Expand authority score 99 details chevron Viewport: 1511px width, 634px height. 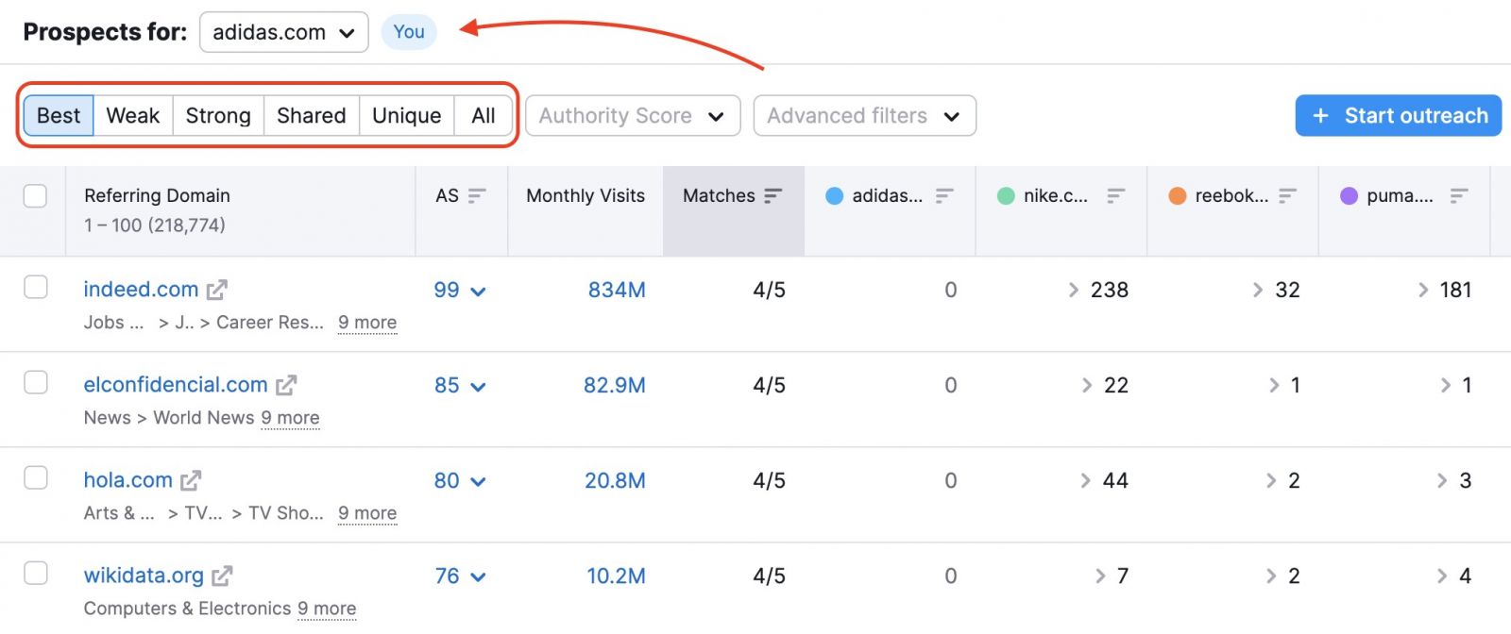(478, 292)
